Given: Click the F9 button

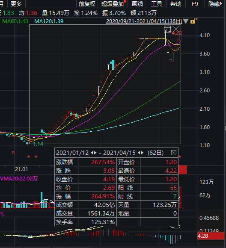Looking at the screenshot, I should click(x=195, y=4).
